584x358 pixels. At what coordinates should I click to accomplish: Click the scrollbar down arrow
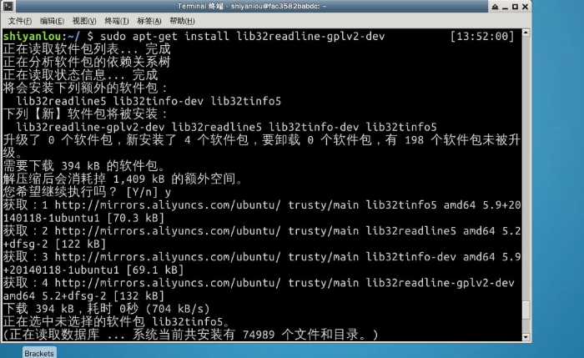coord(526,337)
